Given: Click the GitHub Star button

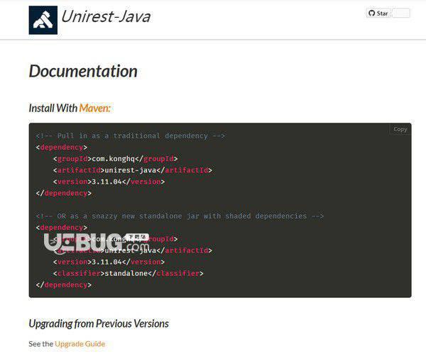Looking at the screenshot, I should pyautogui.click(x=378, y=13).
